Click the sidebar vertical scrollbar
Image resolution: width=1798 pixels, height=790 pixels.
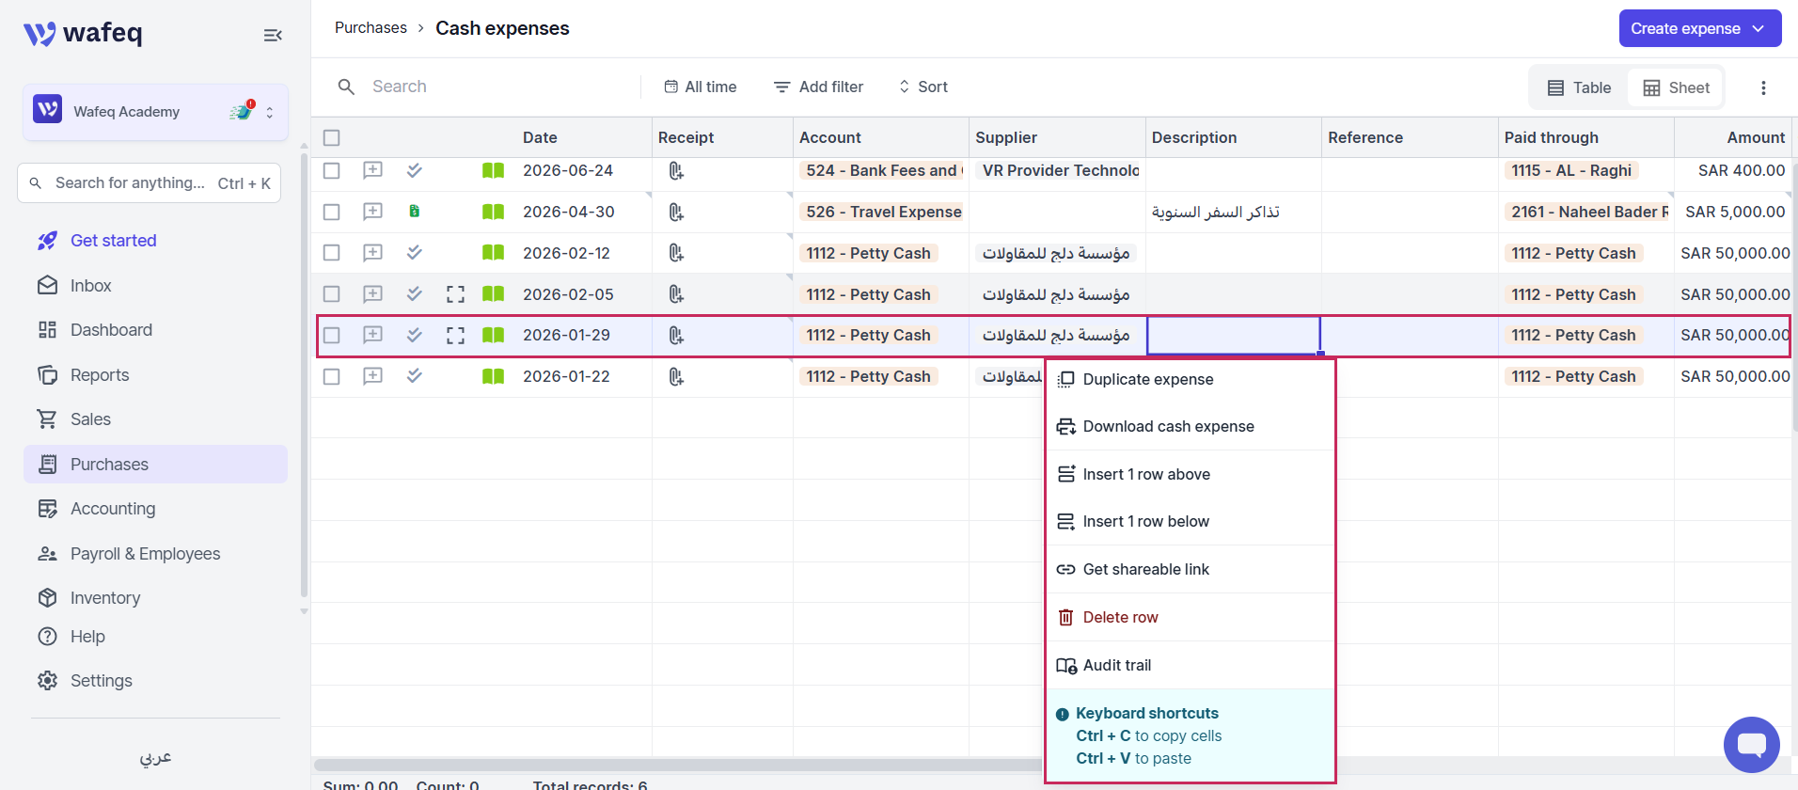coord(304,376)
